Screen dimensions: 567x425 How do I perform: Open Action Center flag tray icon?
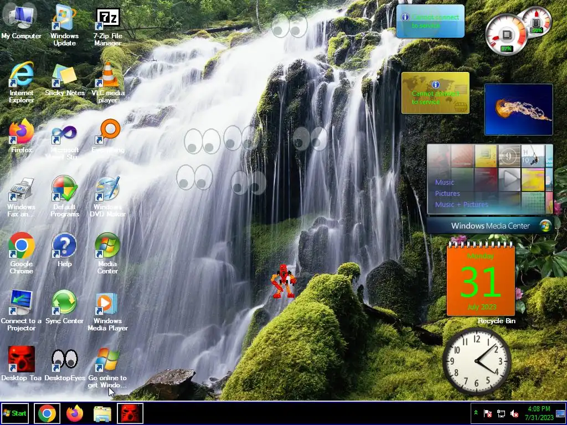(x=488, y=413)
